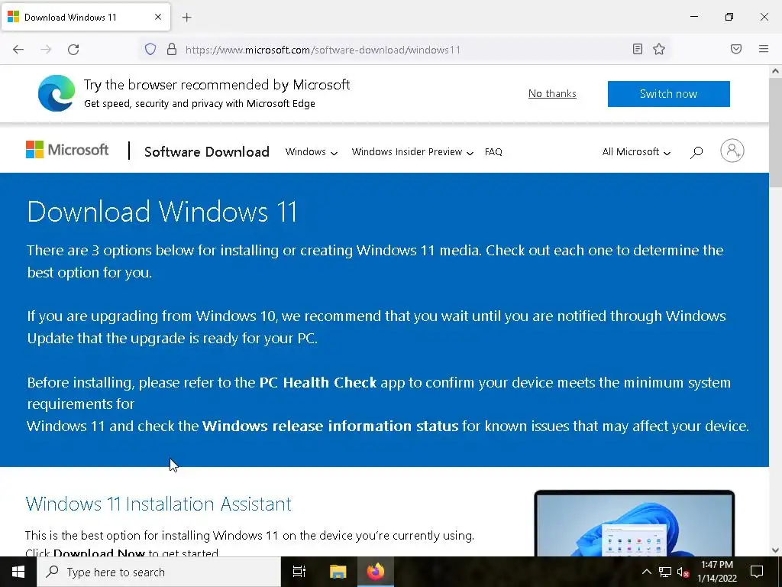
Task: Click the Microsoft Edge logo in banner
Action: tap(57, 93)
